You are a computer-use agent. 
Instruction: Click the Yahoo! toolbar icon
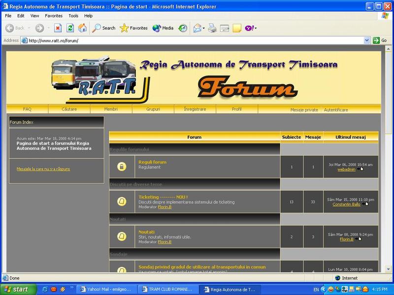tap(249, 28)
